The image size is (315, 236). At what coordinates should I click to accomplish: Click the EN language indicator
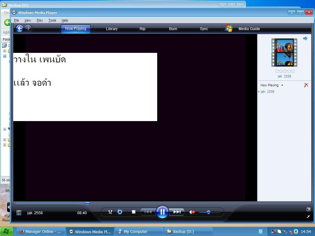coord(261,232)
